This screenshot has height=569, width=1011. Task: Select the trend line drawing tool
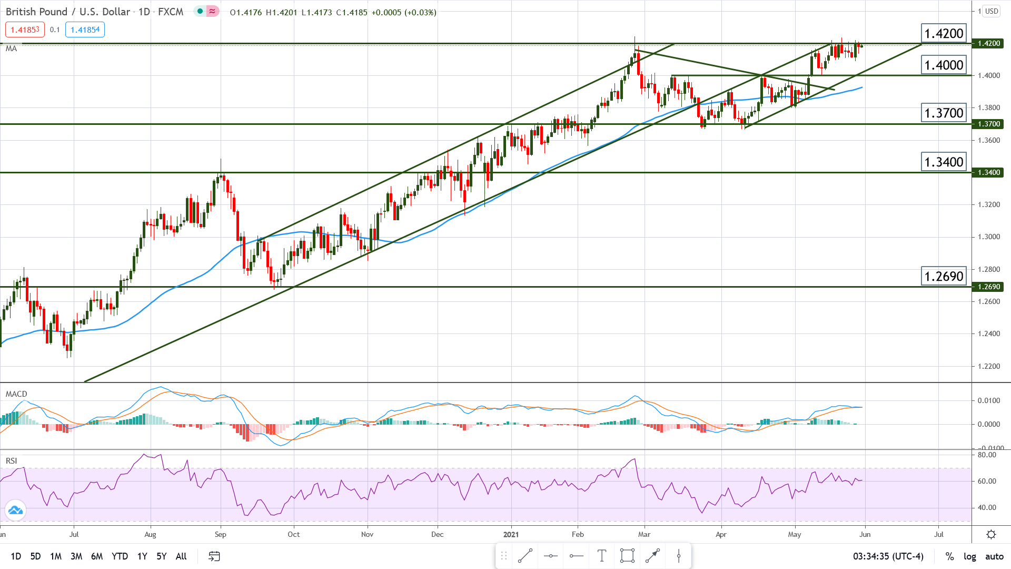click(x=525, y=556)
